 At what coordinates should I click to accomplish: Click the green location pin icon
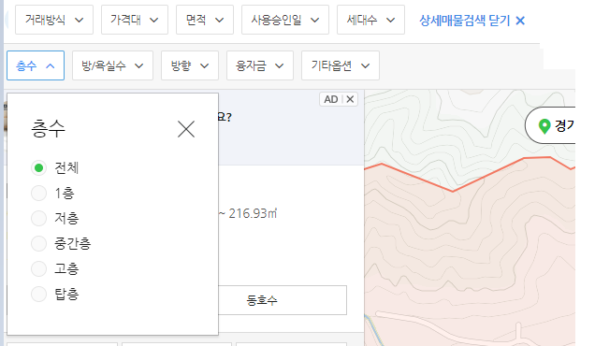544,126
